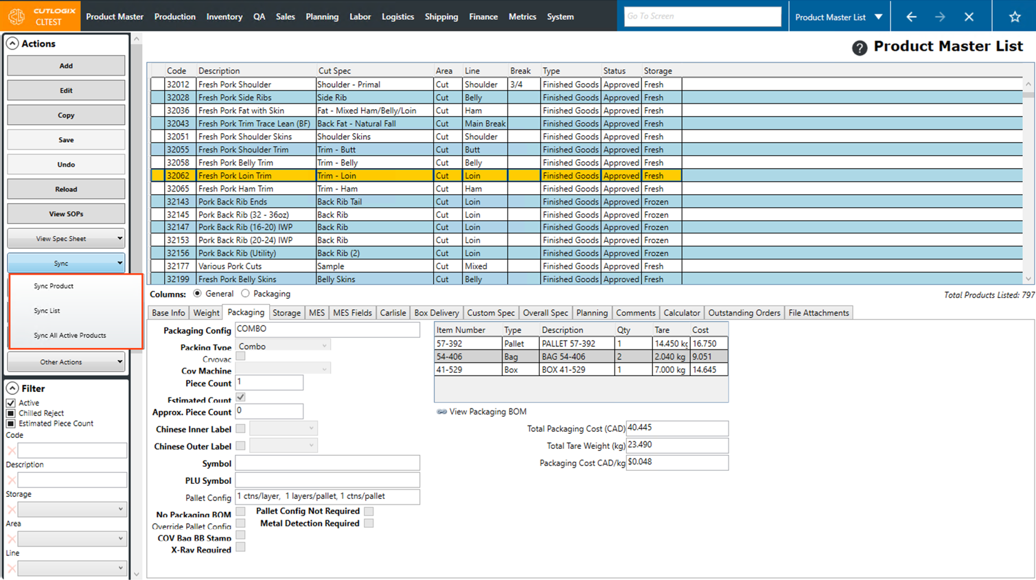Screen dimensions: 1036x580
Task: Clear the Code filter with red X
Action: [12, 450]
